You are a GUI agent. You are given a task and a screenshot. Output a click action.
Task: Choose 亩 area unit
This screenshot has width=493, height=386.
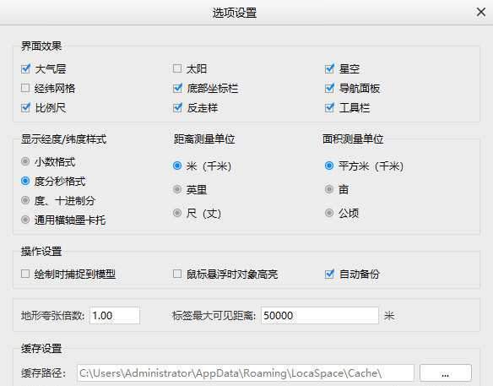click(x=329, y=189)
